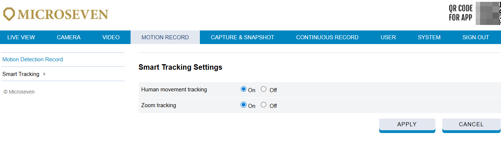Viewport: 501px width, 153px height.
Task: Open the Continuous Record tab
Action: click(x=327, y=37)
